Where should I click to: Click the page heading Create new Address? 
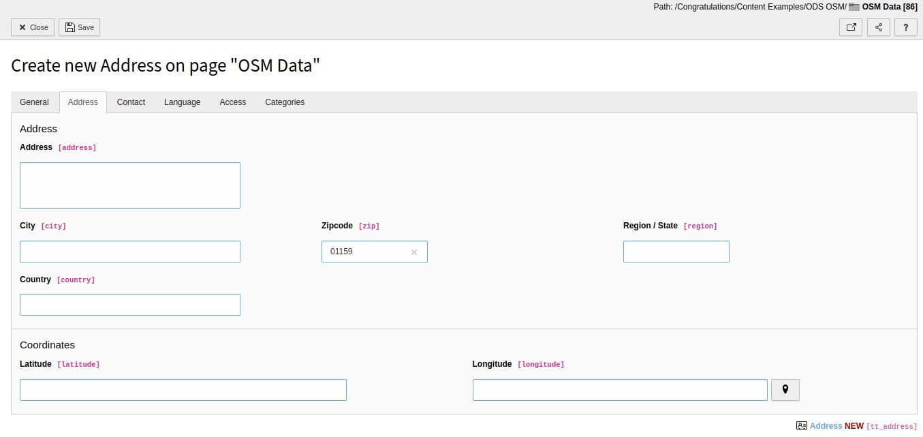(166, 65)
